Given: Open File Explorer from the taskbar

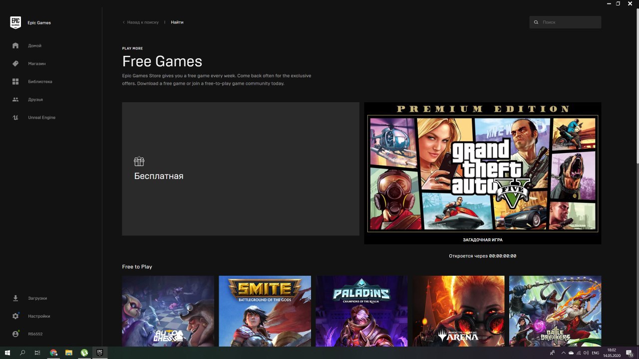Looking at the screenshot, I should pos(69,353).
